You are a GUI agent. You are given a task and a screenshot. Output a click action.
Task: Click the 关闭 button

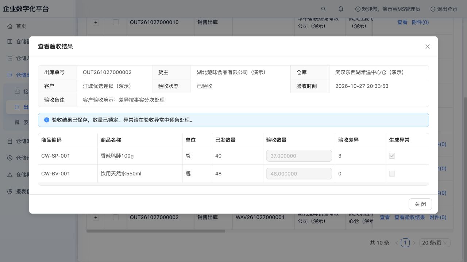coord(420,204)
